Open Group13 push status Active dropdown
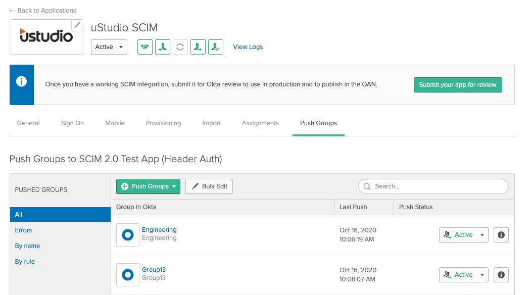Image resolution: width=531 pixels, height=295 pixels. [464, 275]
